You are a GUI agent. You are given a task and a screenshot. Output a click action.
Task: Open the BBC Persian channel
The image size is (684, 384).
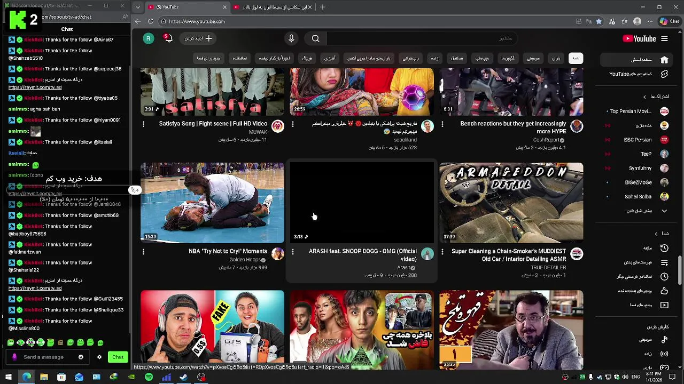pos(636,140)
